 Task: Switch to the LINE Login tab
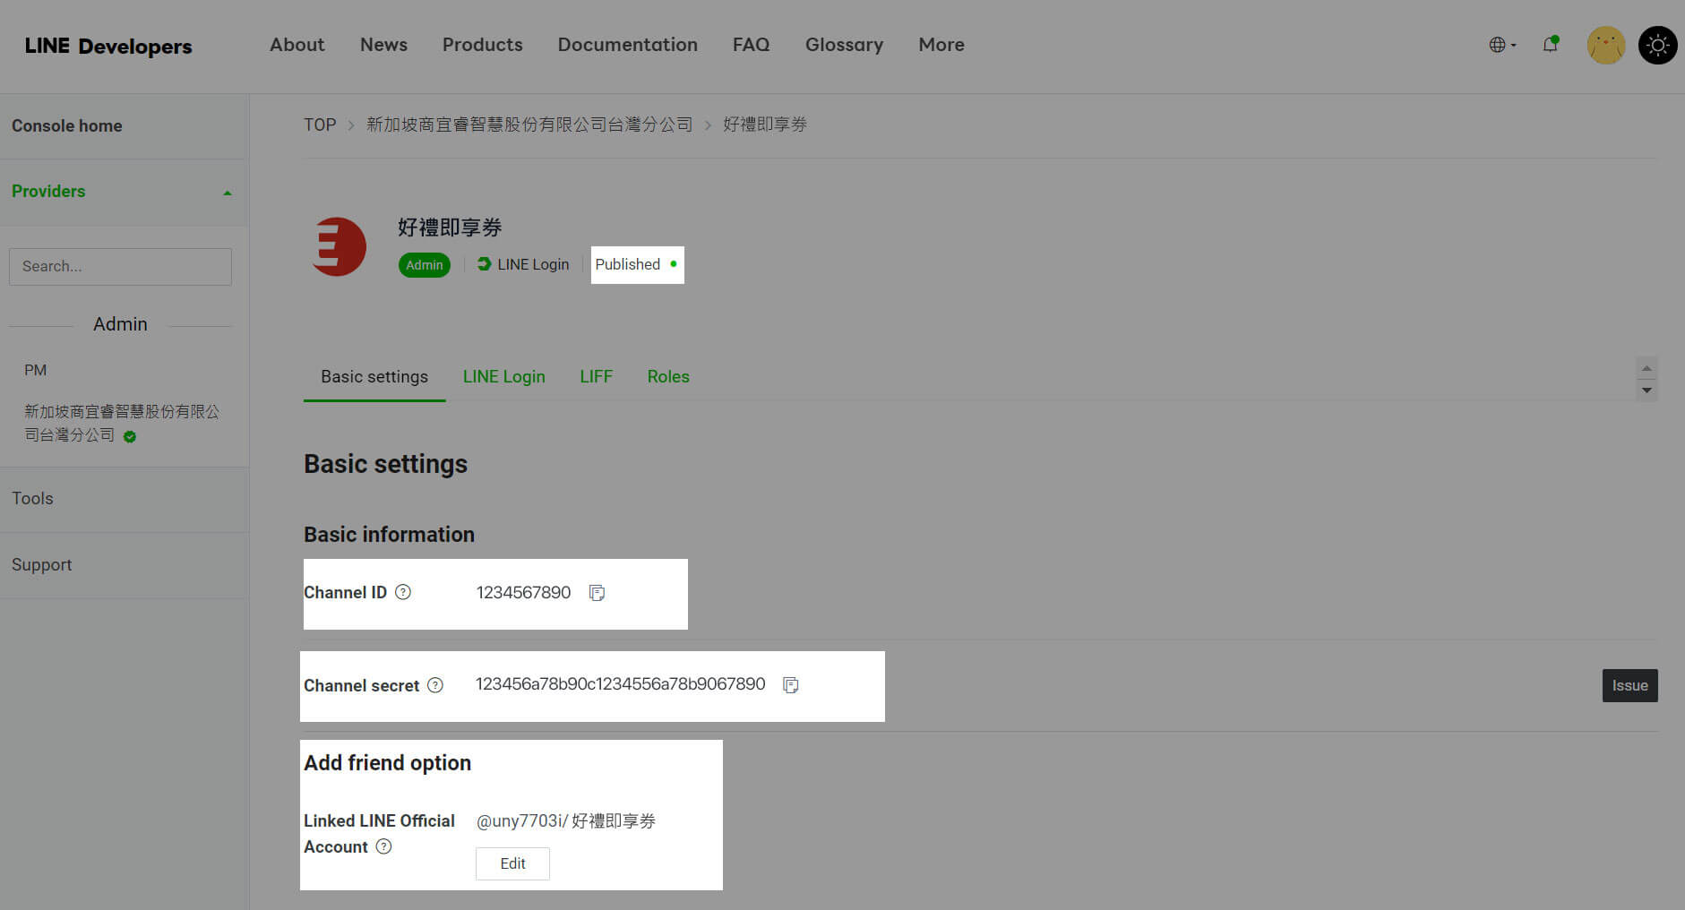504,377
